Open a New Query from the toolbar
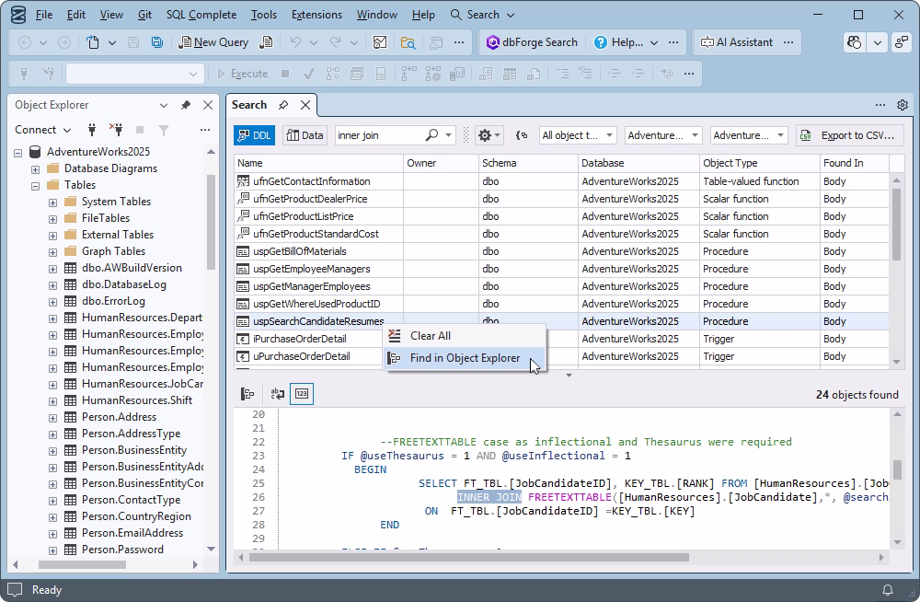The image size is (920, 602). [213, 42]
